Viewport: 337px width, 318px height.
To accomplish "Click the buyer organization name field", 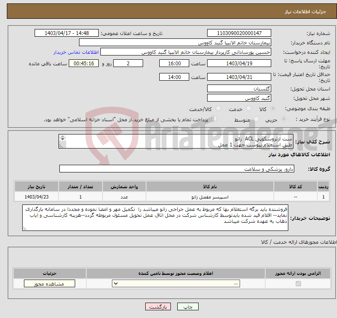I will click(x=175, y=43).
